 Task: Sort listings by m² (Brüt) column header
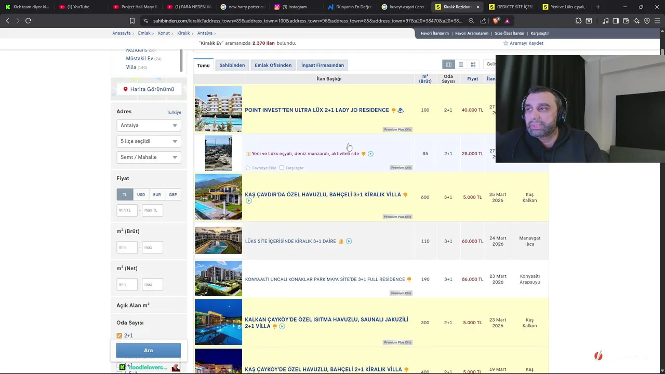tap(425, 79)
